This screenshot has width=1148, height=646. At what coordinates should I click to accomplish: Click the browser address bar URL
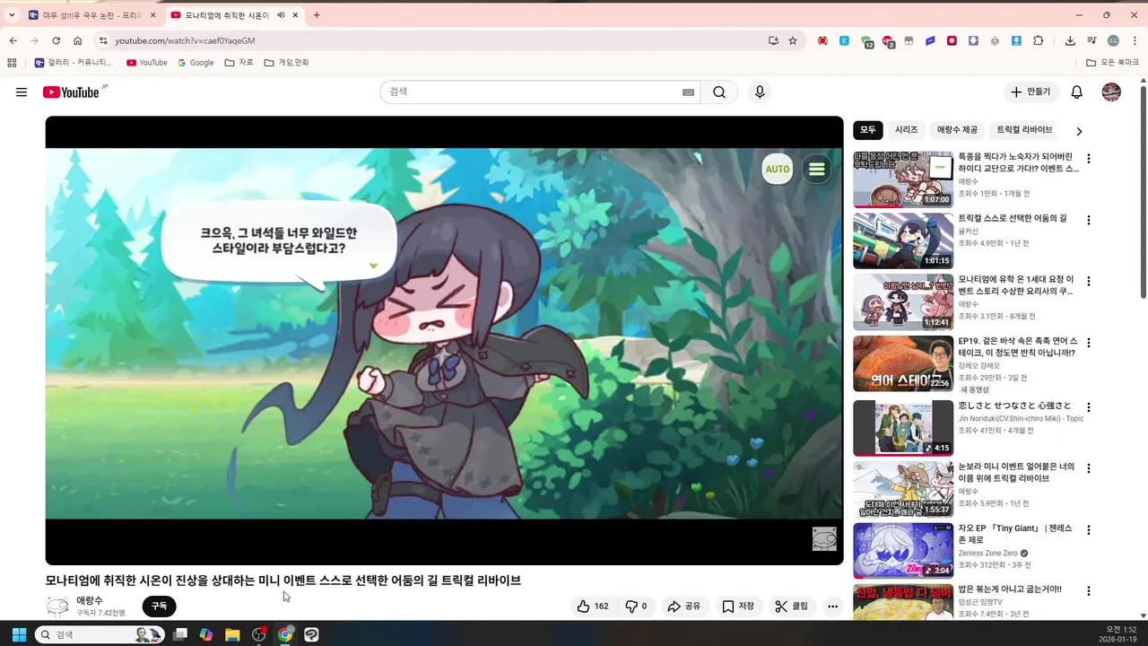coord(185,40)
